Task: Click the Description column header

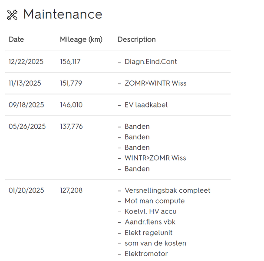Action: (136, 40)
